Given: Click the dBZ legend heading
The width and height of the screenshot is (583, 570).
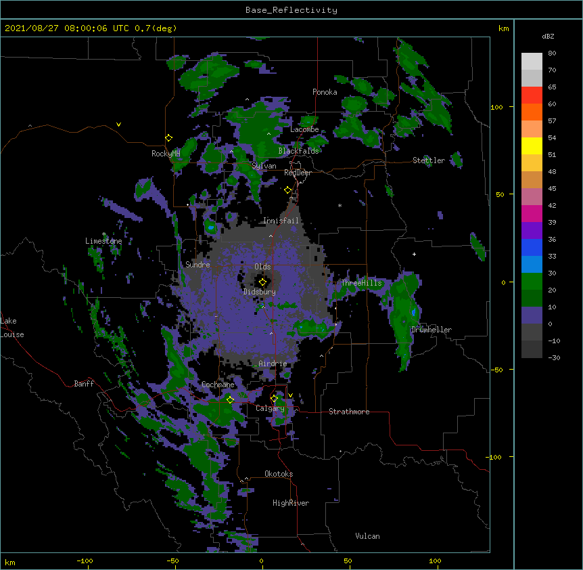Looking at the screenshot, I should (x=548, y=37).
